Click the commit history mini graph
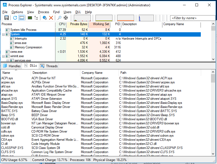 pos(104,18)
